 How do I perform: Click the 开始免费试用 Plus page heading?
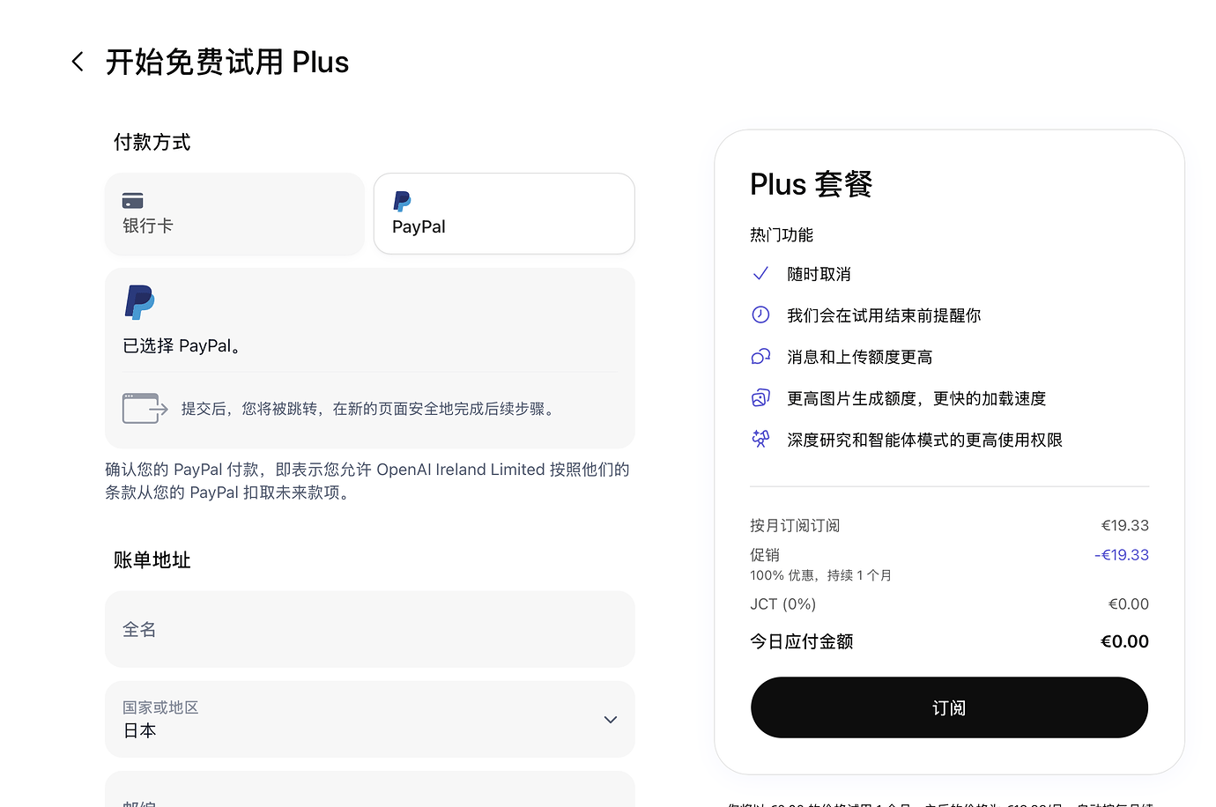coord(227,63)
